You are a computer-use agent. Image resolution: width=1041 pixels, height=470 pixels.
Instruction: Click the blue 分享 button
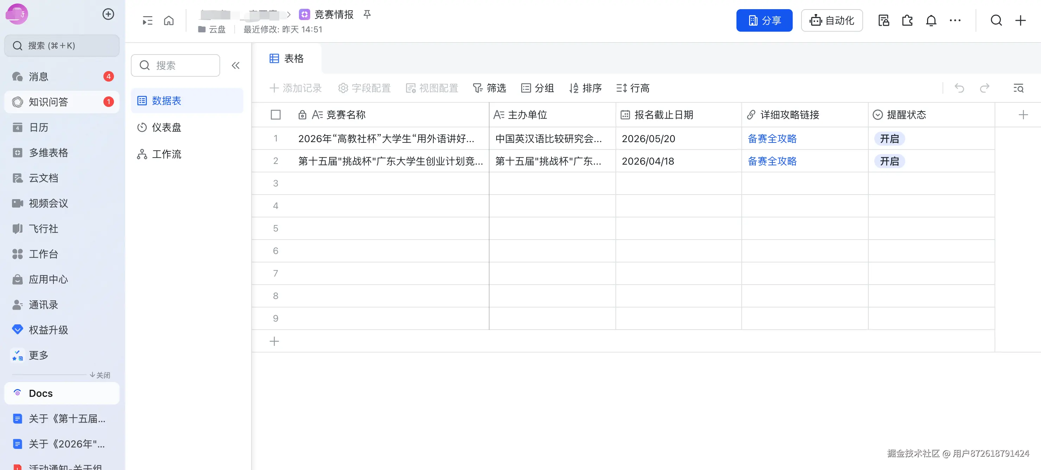click(764, 20)
